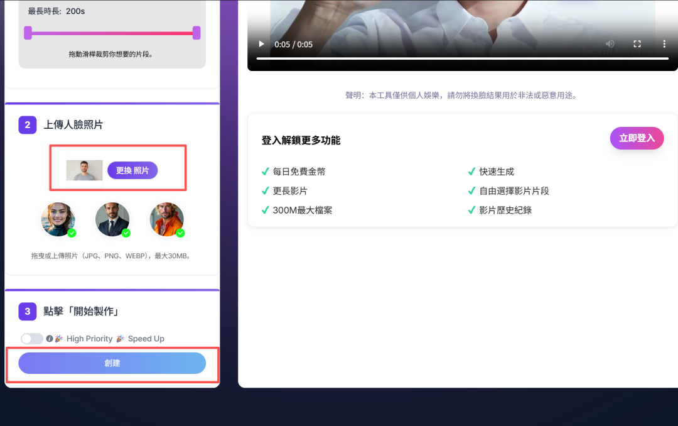Play the video preview
This screenshot has height=426, width=678.
(261, 44)
